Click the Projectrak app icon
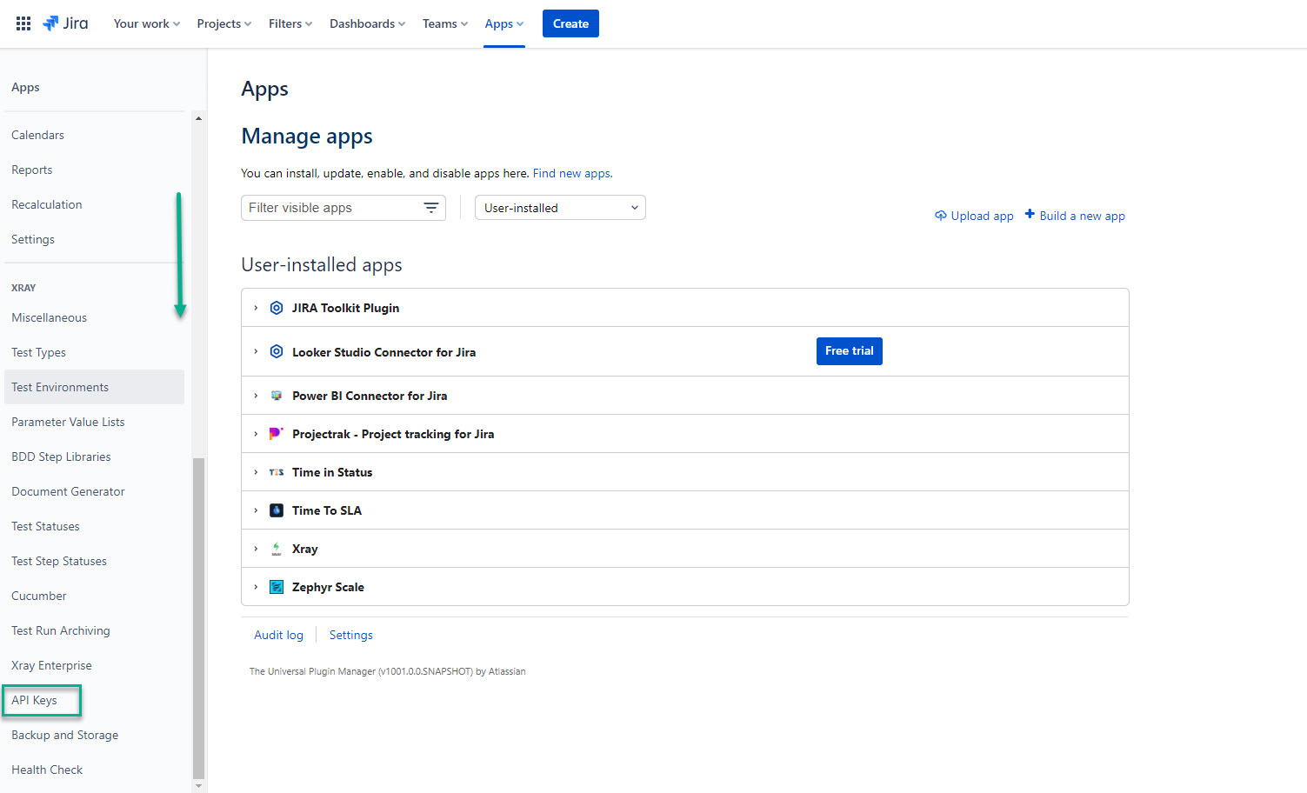 [x=277, y=434]
